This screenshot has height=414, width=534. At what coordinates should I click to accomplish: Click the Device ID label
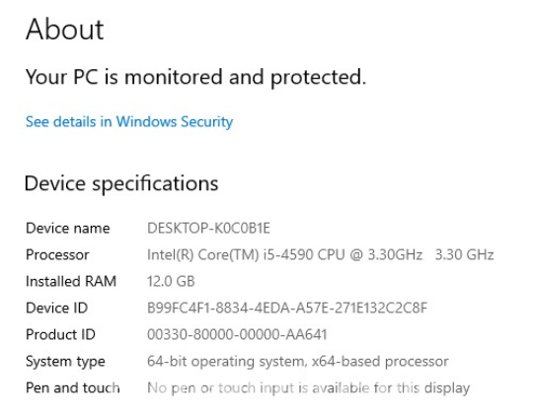[x=57, y=308]
